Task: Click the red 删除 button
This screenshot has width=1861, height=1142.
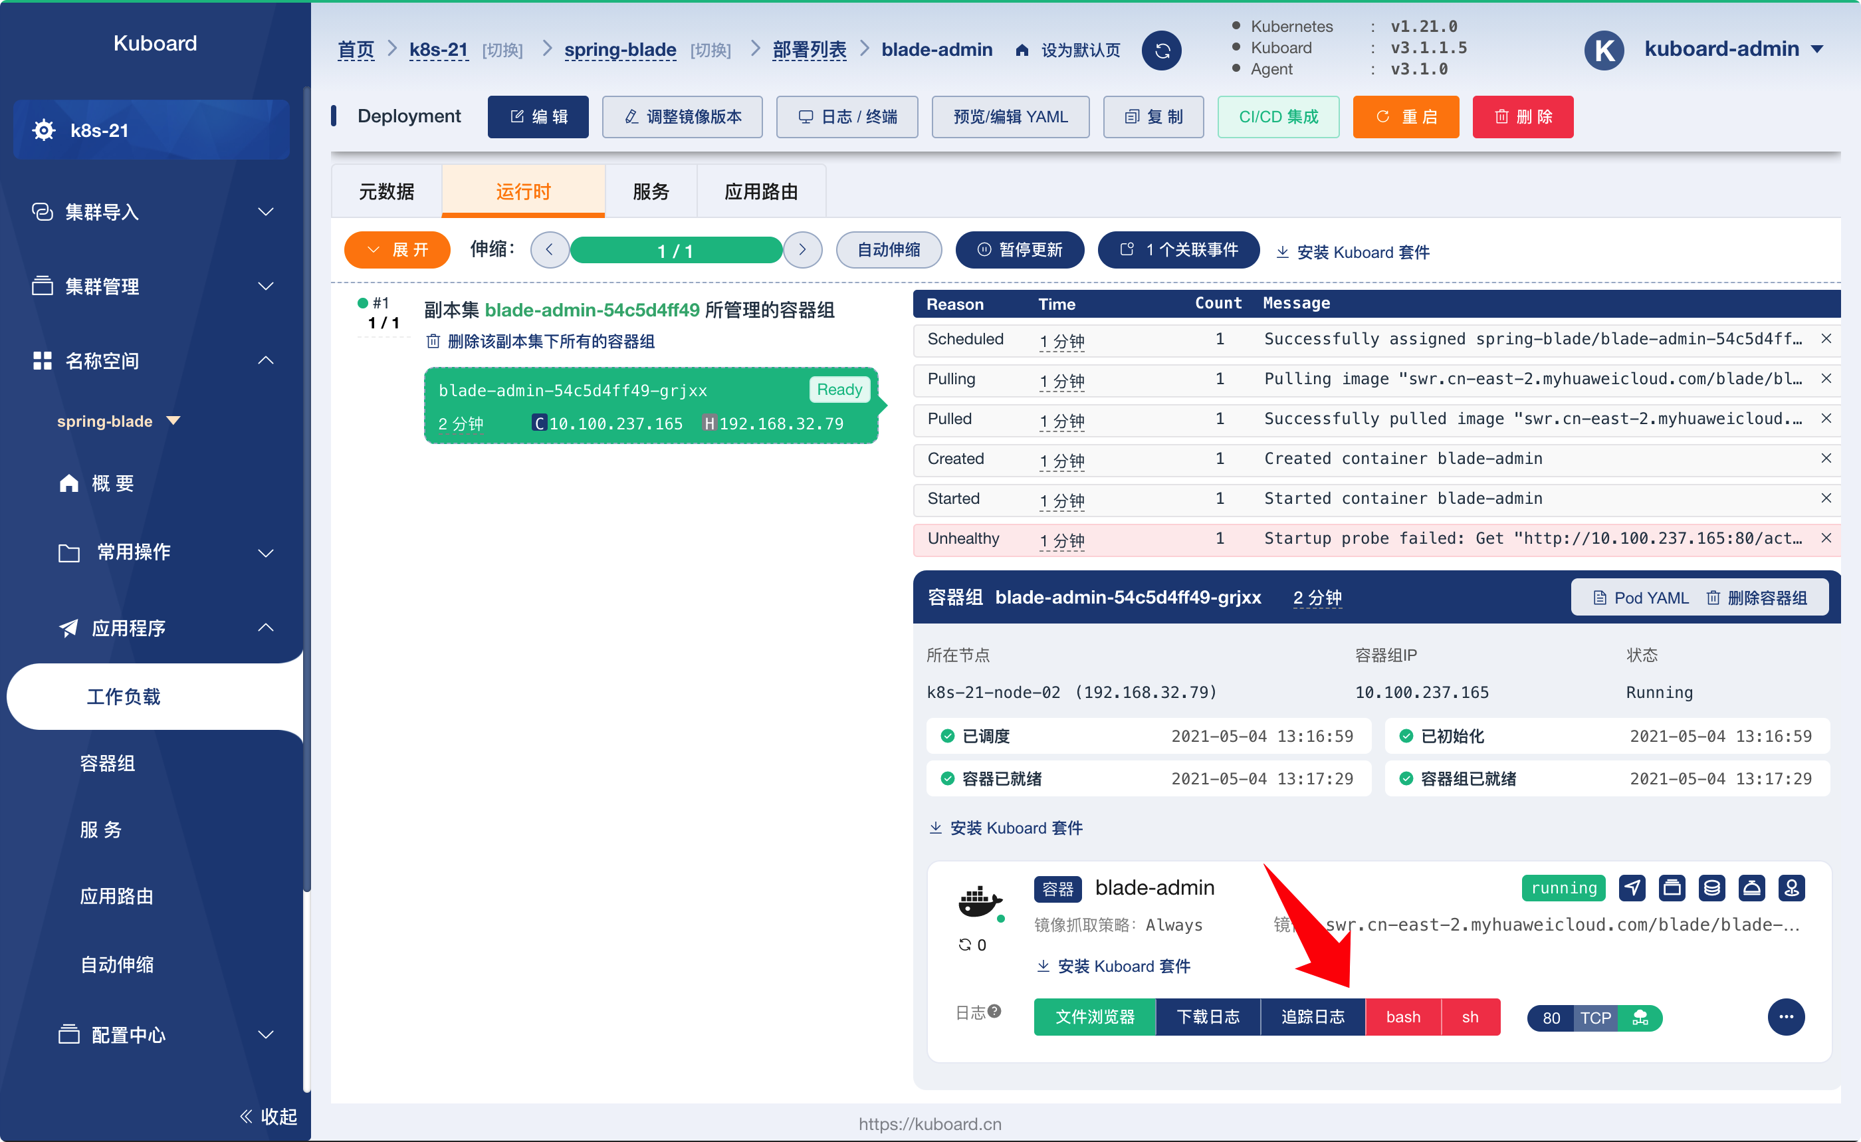Action: pos(1523,117)
